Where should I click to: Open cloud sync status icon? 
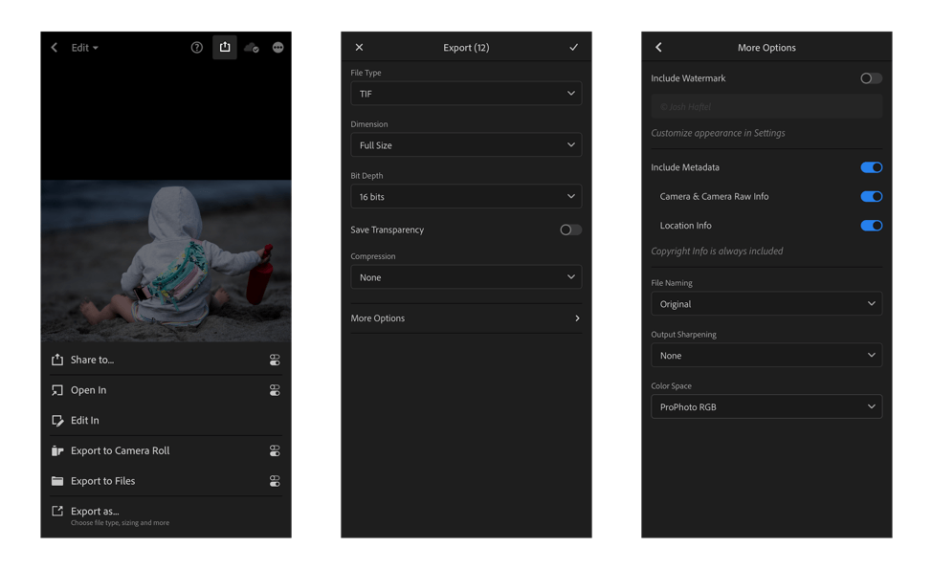point(252,48)
